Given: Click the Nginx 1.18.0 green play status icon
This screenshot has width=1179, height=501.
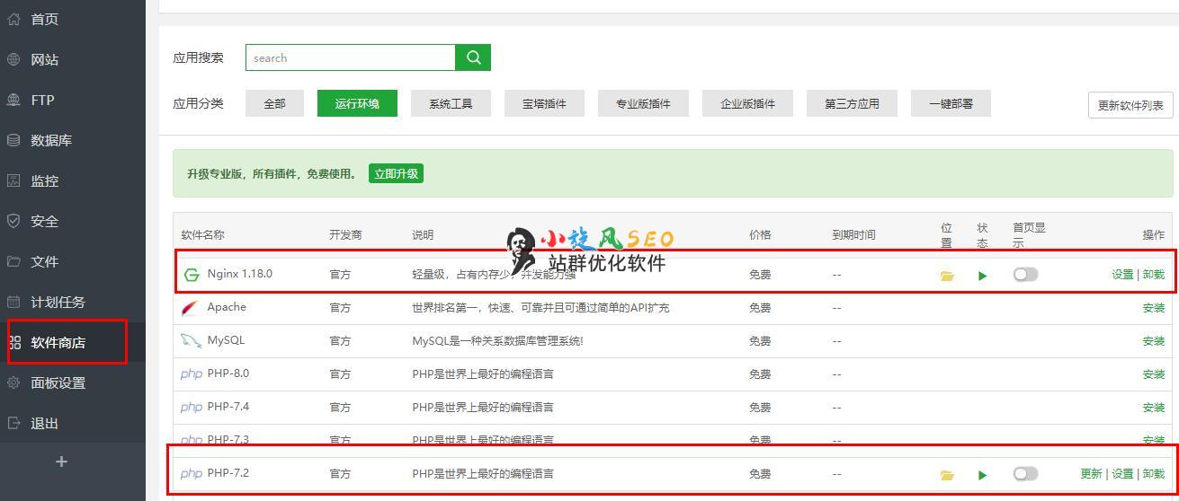Looking at the screenshot, I should coord(982,276).
